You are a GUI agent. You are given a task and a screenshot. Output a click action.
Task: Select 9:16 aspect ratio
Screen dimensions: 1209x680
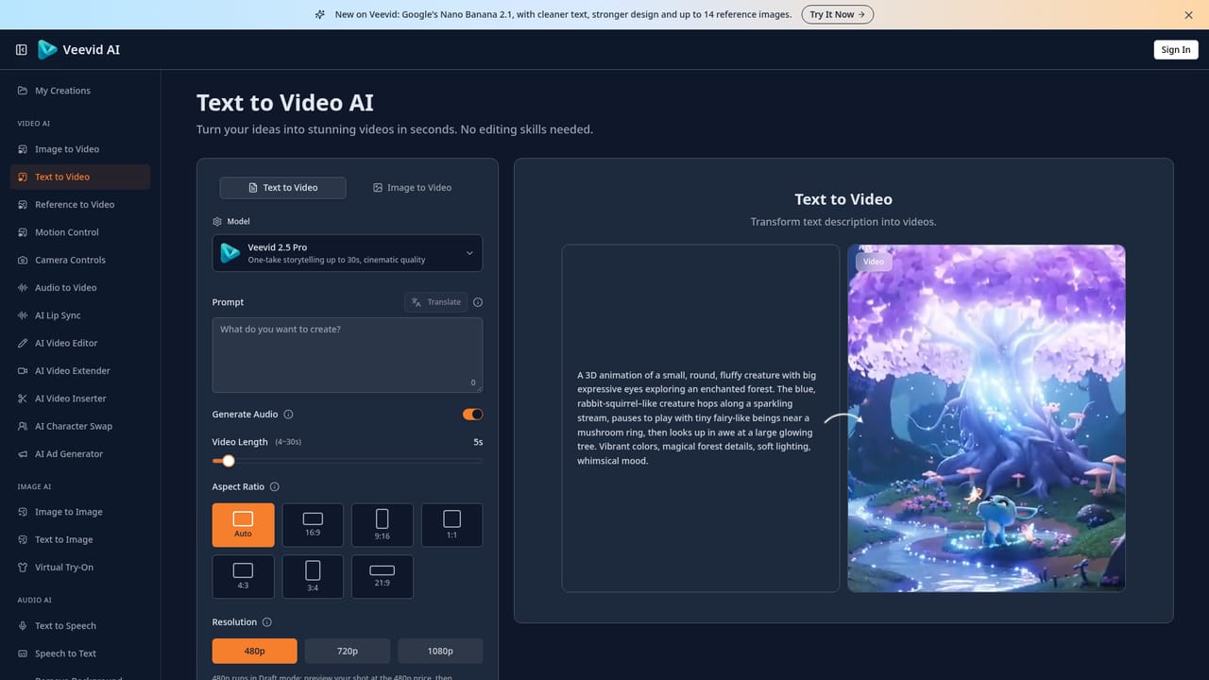click(383, 525)
